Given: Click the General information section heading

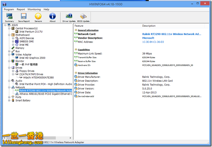Looking at the screenshot, I should click(x=88, y=30).
